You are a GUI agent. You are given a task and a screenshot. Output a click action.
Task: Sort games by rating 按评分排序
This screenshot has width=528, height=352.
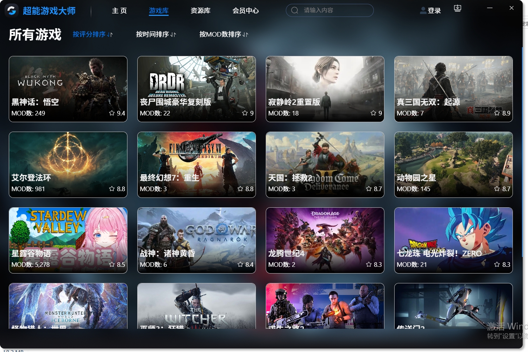(x=89, y=34)
